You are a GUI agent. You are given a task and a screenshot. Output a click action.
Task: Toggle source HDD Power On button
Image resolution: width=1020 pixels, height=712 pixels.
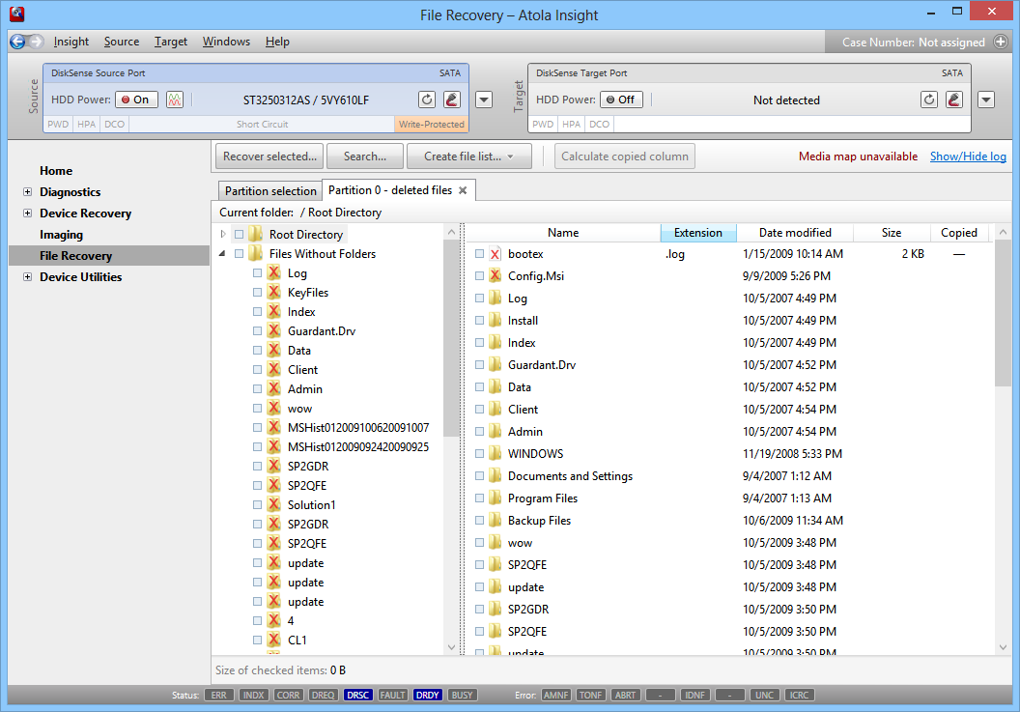tap(136, 100)
